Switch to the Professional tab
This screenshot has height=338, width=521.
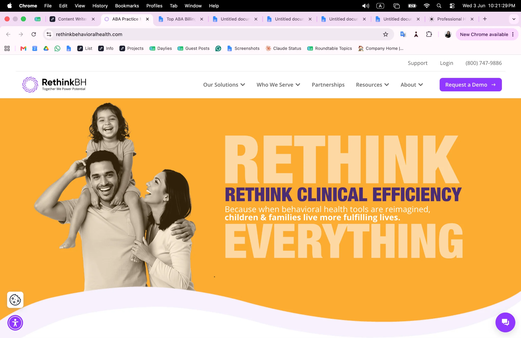[x=451, y=19]
